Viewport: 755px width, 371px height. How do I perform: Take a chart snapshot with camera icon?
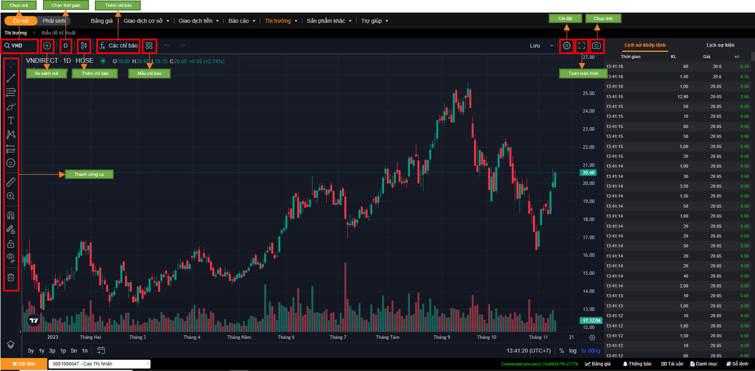click(x=596, y=46)
